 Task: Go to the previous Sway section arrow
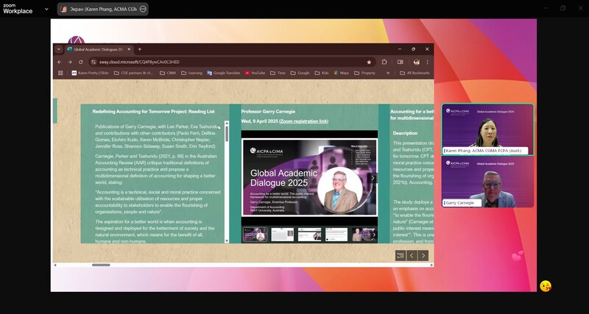412,255
